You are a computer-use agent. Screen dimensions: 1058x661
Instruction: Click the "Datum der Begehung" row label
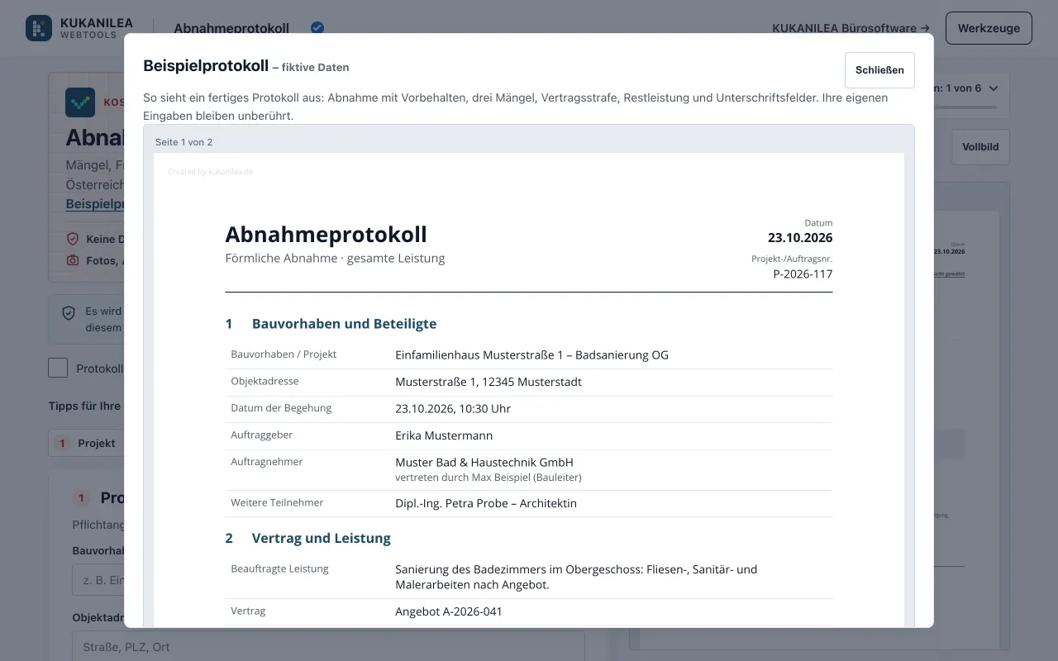[x=281, y=407]
